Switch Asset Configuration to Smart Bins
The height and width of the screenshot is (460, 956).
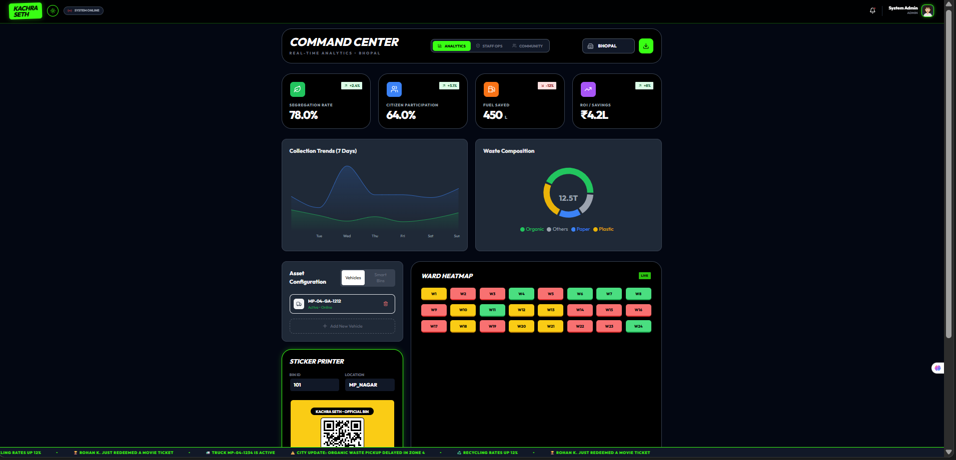tap(380, 278)
